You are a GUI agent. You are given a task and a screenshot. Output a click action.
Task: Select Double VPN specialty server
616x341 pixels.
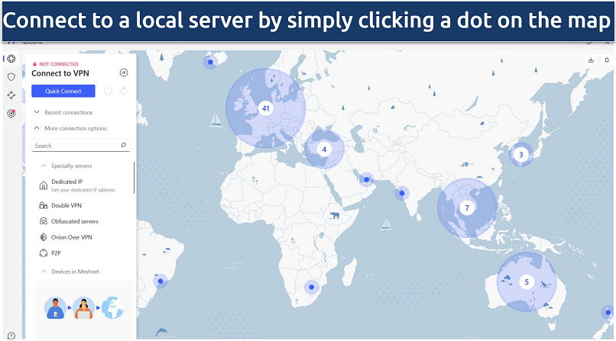coord(66,205)
